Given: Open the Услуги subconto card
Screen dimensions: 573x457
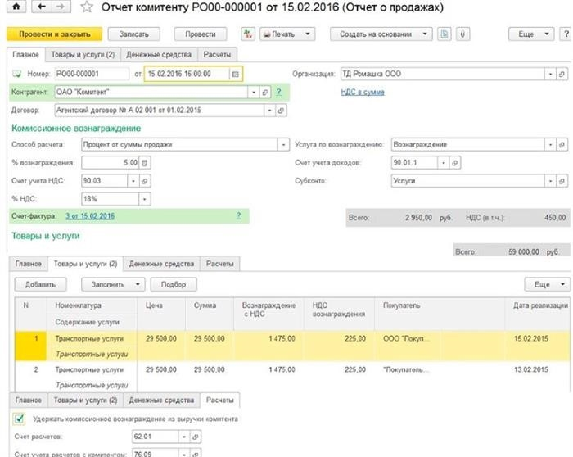Looking at the screenshot, I should point(562,181).
